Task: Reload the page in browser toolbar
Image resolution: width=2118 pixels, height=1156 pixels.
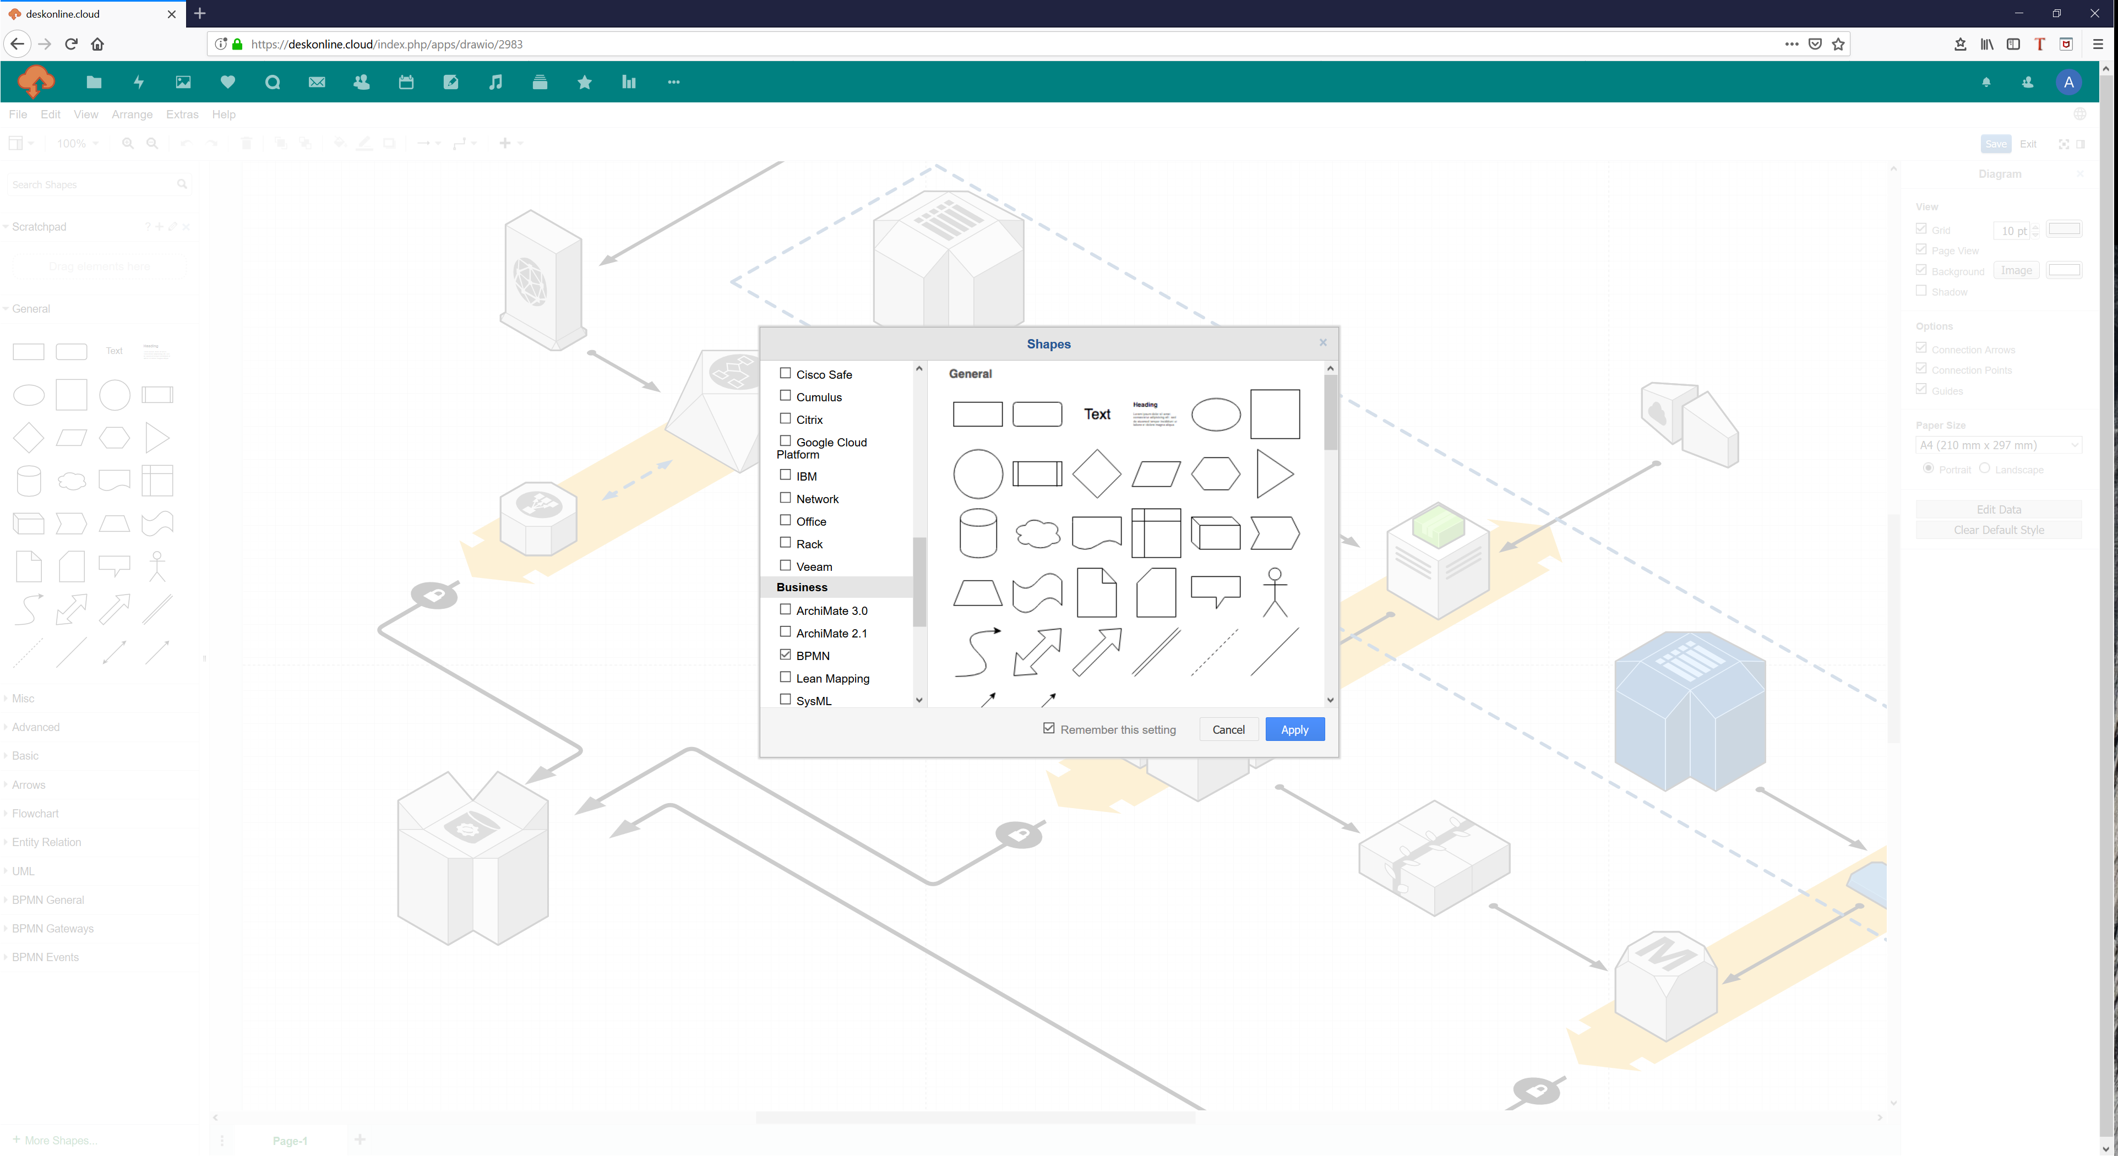Action: pos(72,45)
